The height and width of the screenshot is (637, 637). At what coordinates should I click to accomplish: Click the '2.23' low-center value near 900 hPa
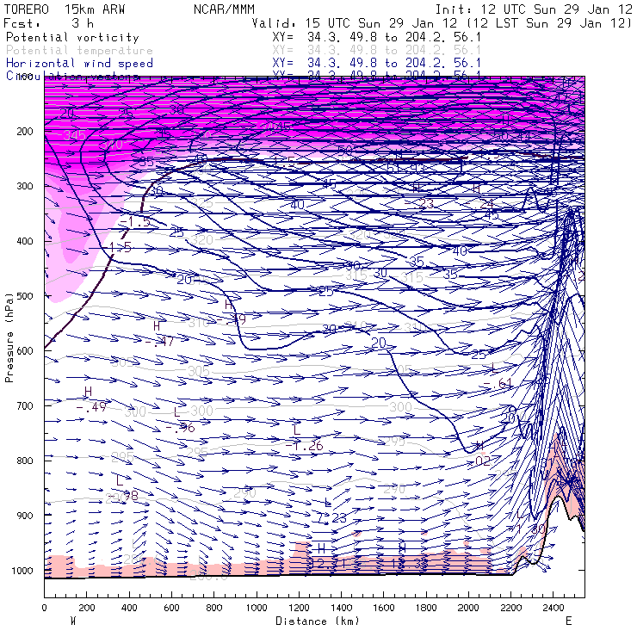point(332,518)
